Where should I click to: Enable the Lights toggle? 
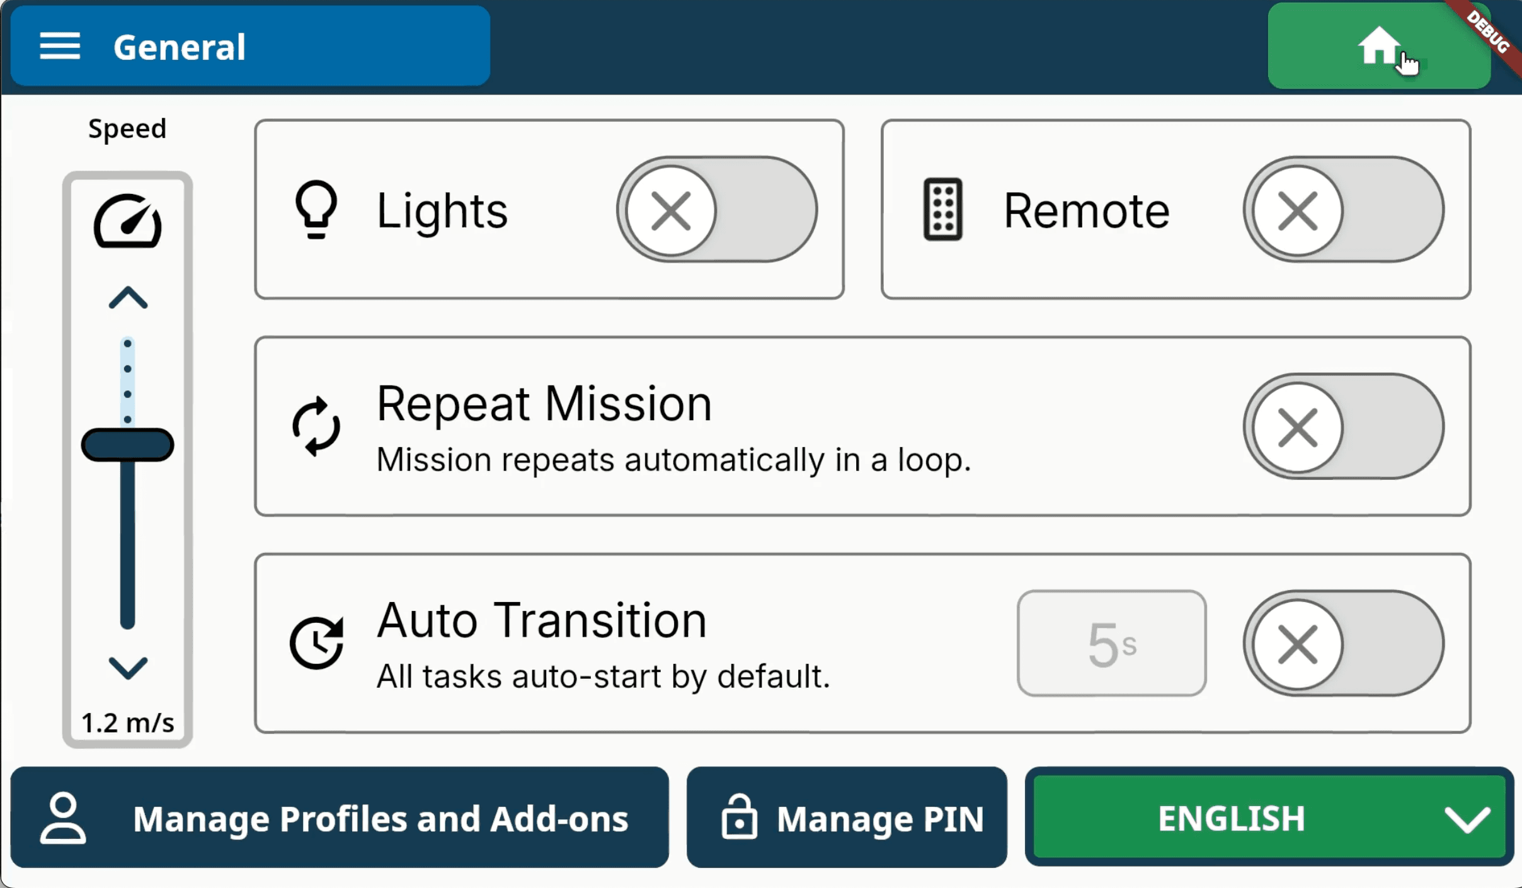[x=716, y=210]
